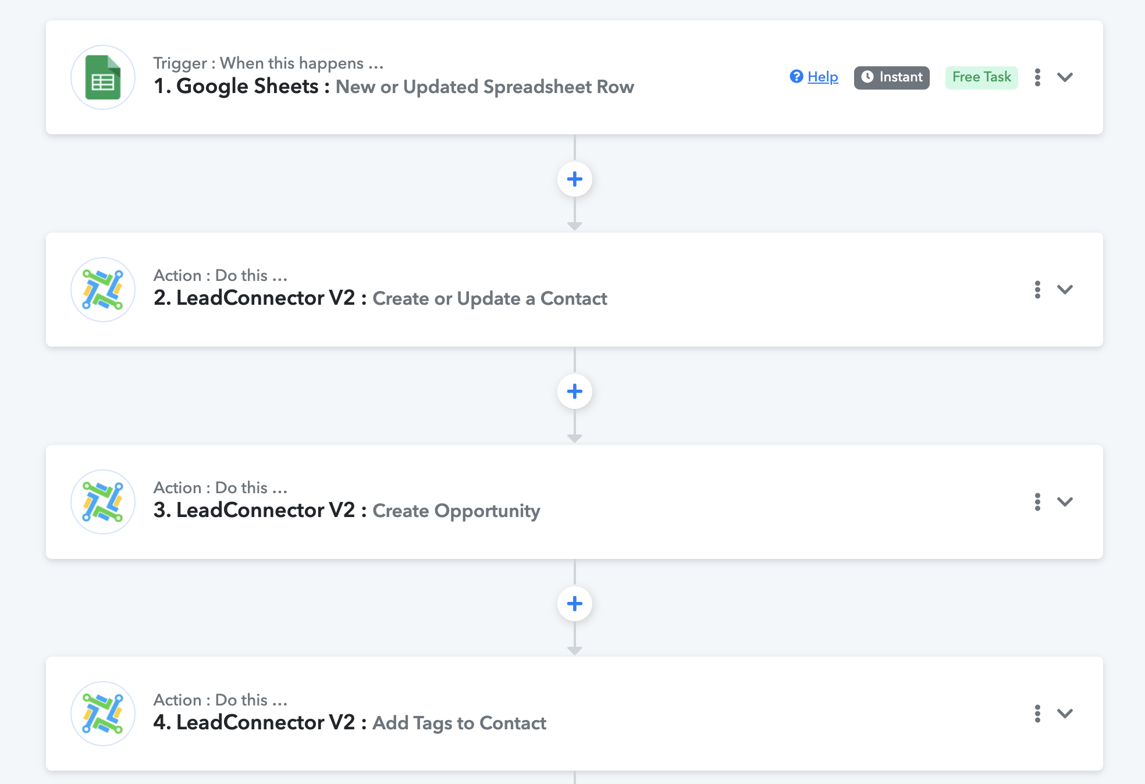
Task: Click the blue Help question mark icon
Action: click(x=796, y=77)
